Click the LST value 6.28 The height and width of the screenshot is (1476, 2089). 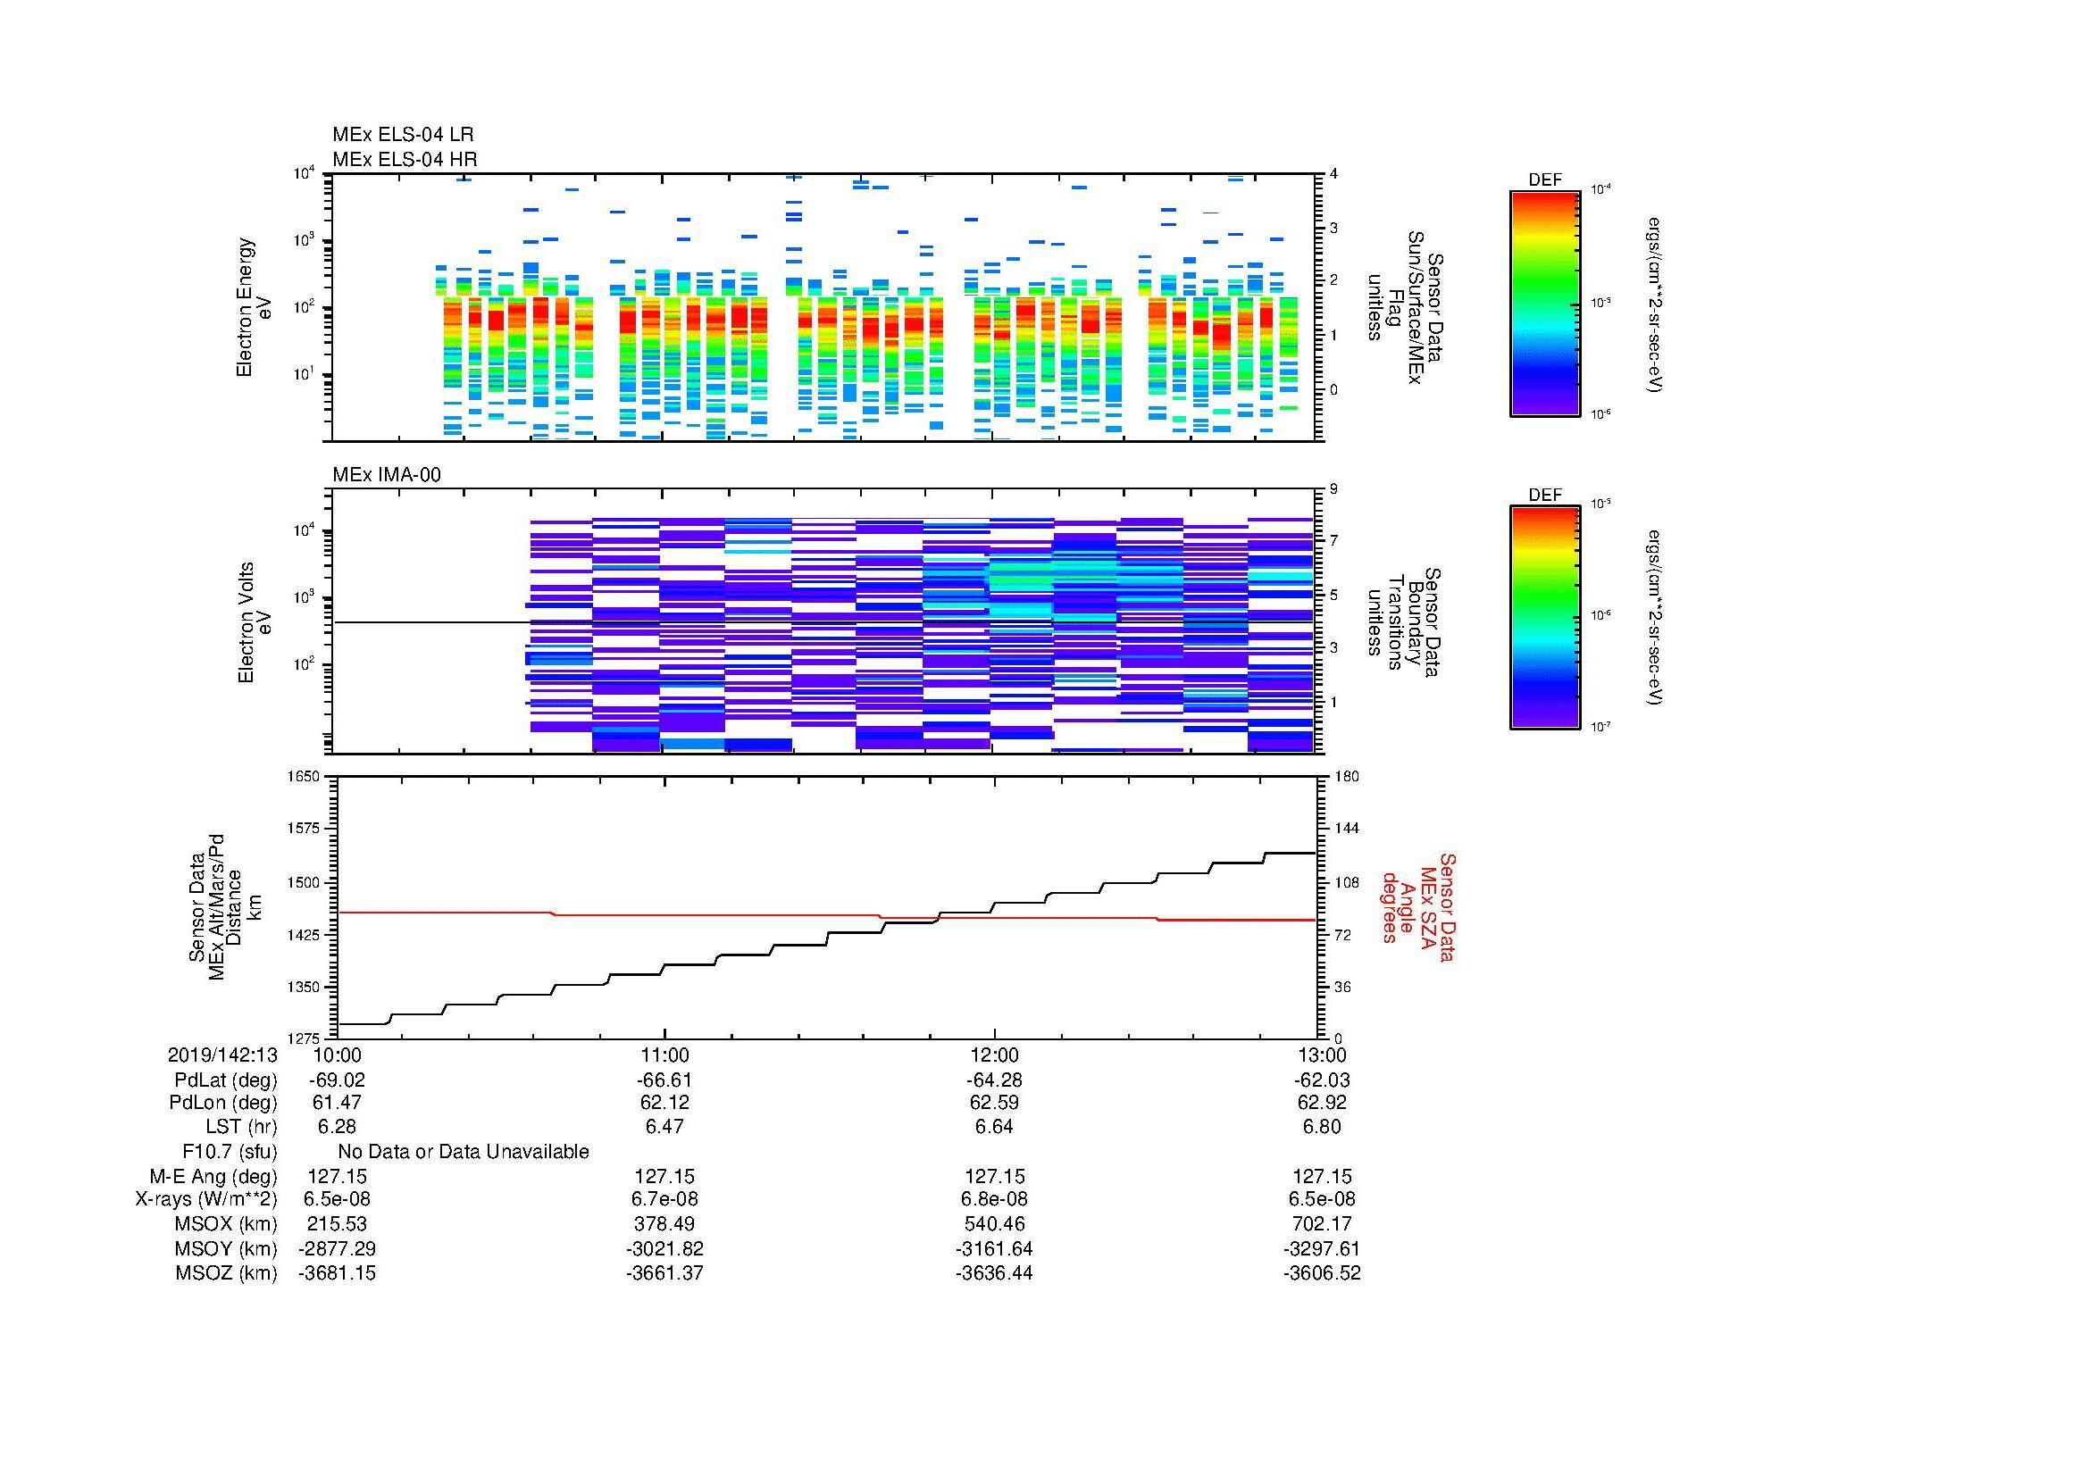point(337,1127)
